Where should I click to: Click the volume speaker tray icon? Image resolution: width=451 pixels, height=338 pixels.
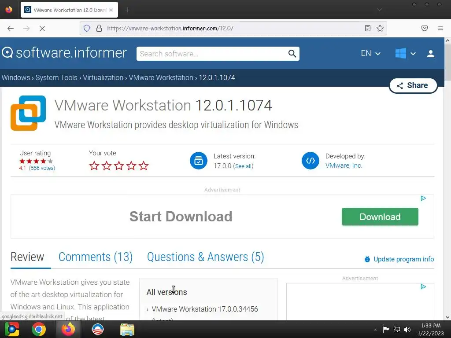point(407,329)
